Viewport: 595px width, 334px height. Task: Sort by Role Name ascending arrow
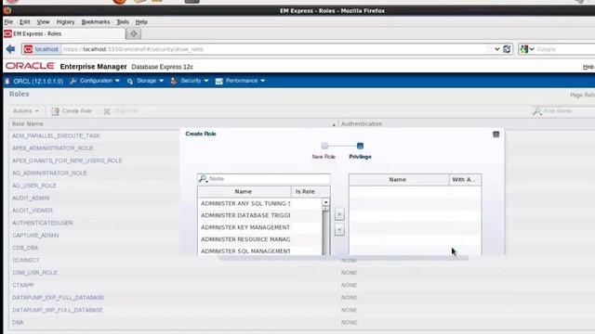pyautogui.click(x=334, y=124)
